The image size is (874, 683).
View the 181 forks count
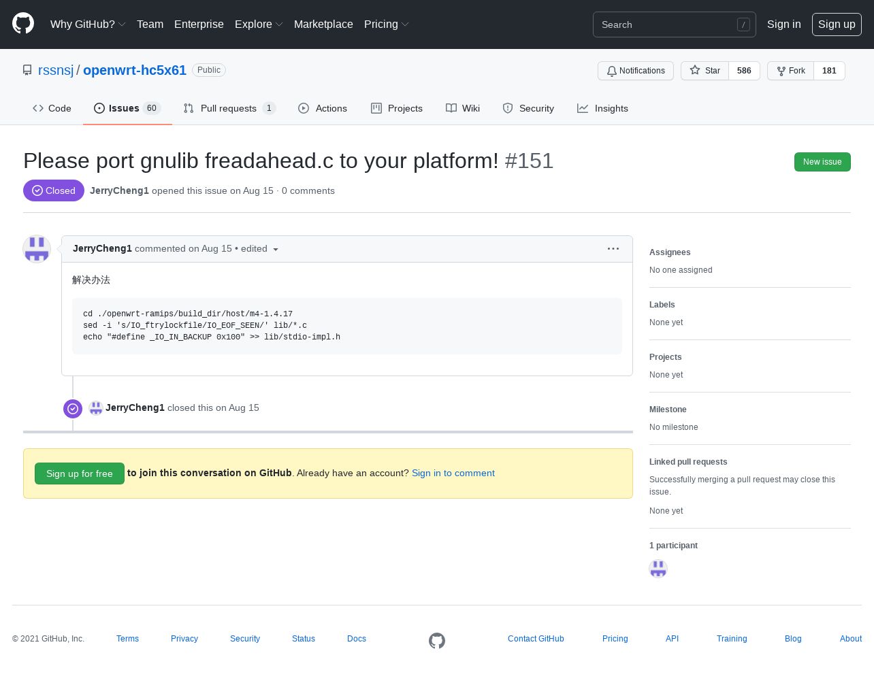coord(829,71)
